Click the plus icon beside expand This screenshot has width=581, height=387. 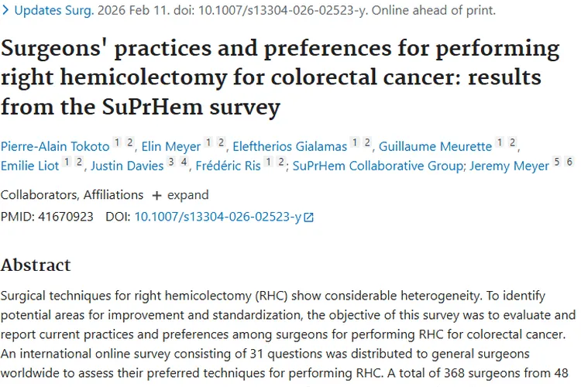(x=157, y=194)
